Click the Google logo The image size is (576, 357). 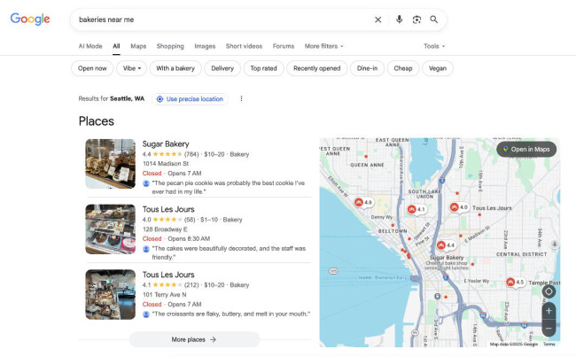(x=30, y=19)
